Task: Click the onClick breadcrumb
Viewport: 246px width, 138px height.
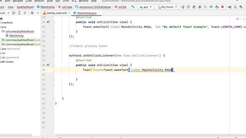Action: (x=120, y=7)
